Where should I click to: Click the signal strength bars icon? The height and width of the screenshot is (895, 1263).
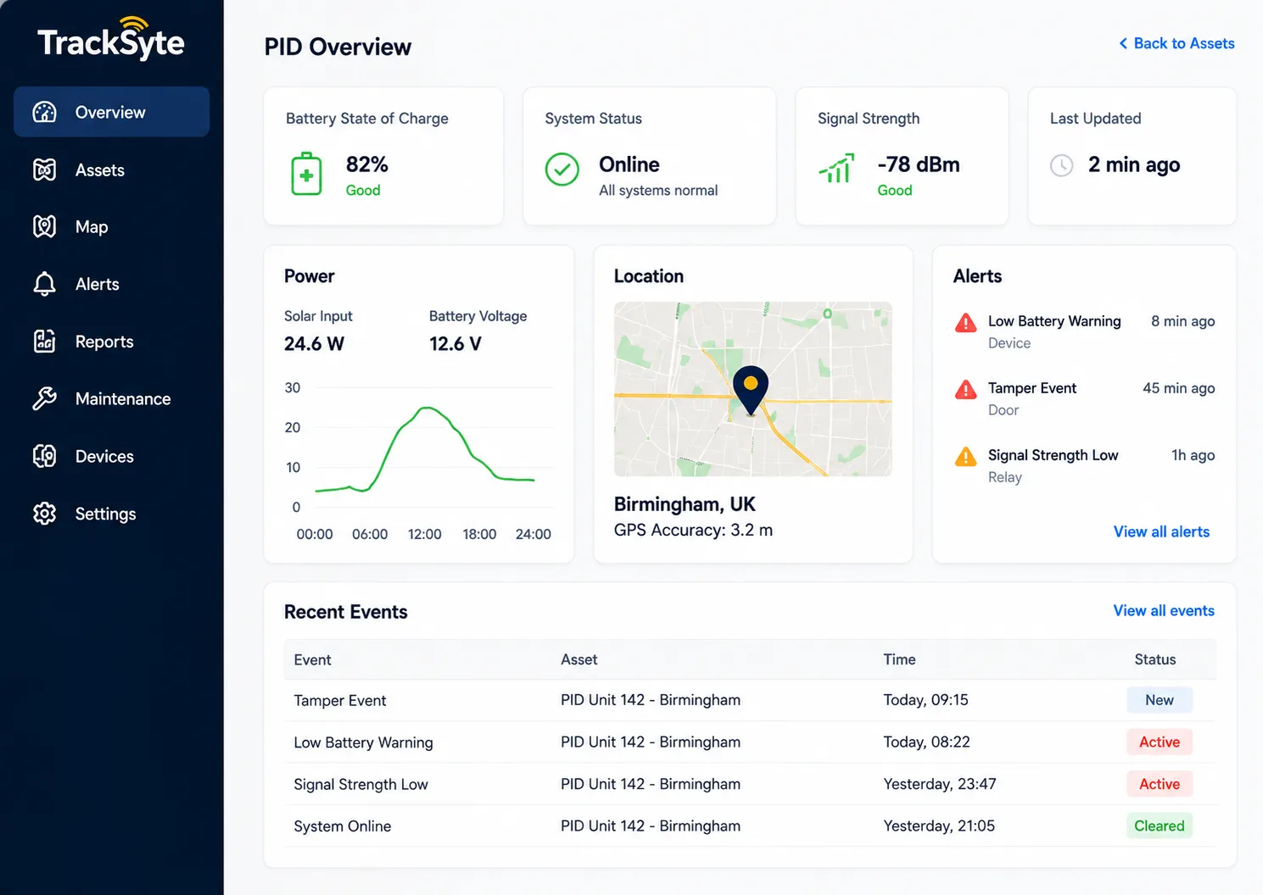(x=836, y=169)
